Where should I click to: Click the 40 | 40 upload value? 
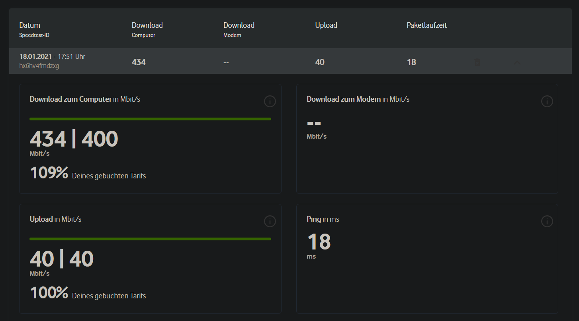click(x=61, y=259)
